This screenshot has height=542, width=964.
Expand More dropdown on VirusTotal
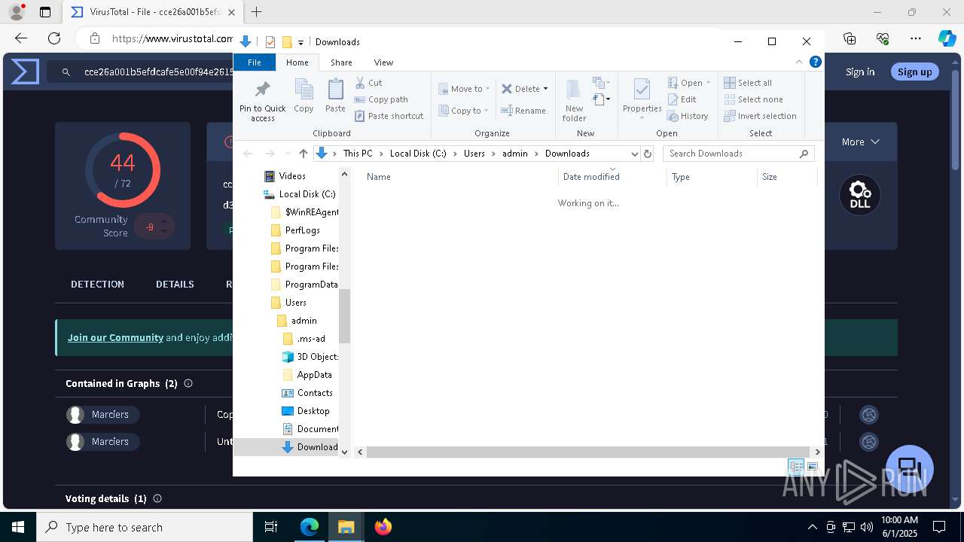click(x=861, y=142)
